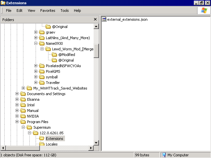The width and height of the screenshot is (211, 158).
Task: Expand Documents and Settings folder
Action: tap(17, 93)
